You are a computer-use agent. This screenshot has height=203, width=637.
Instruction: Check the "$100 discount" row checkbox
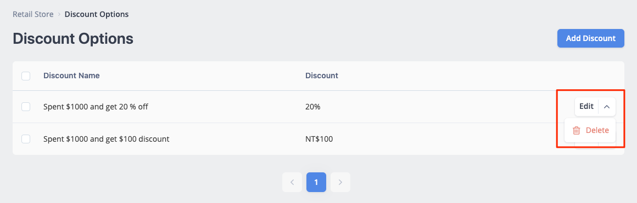pyautogui.click(x=26, y=139)
